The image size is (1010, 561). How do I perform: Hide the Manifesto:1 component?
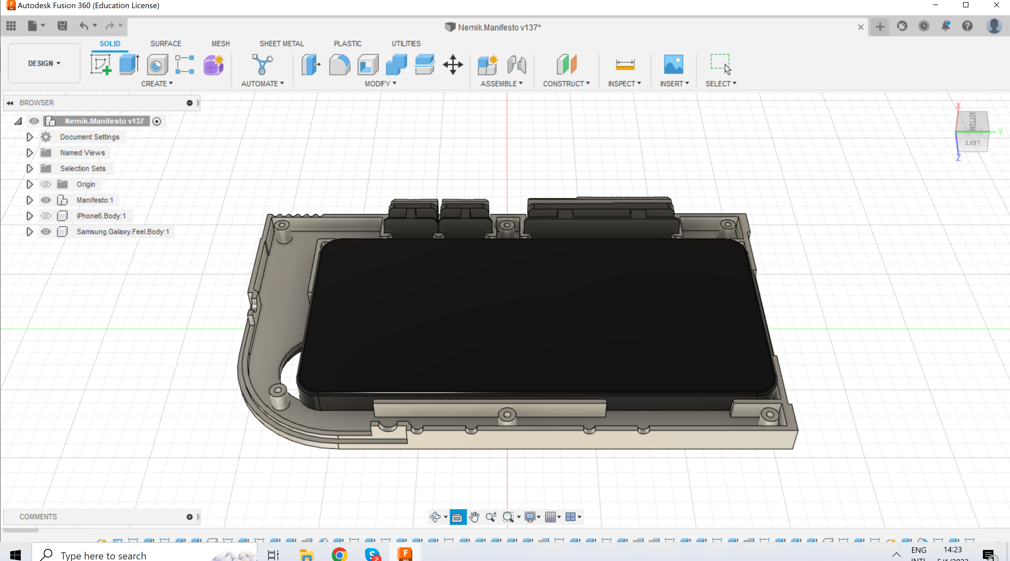point(46,200)
